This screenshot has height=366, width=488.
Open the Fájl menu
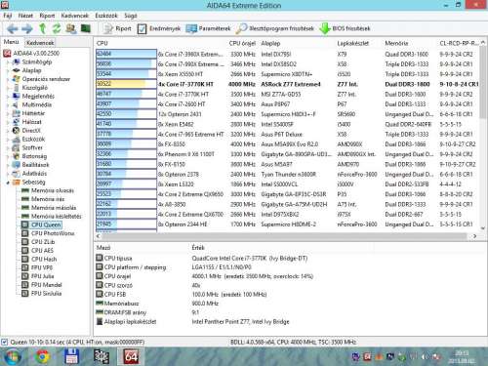(x=8, y=16)
